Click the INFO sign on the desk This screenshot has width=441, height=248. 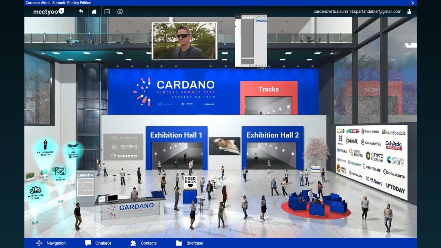(102, 199)
